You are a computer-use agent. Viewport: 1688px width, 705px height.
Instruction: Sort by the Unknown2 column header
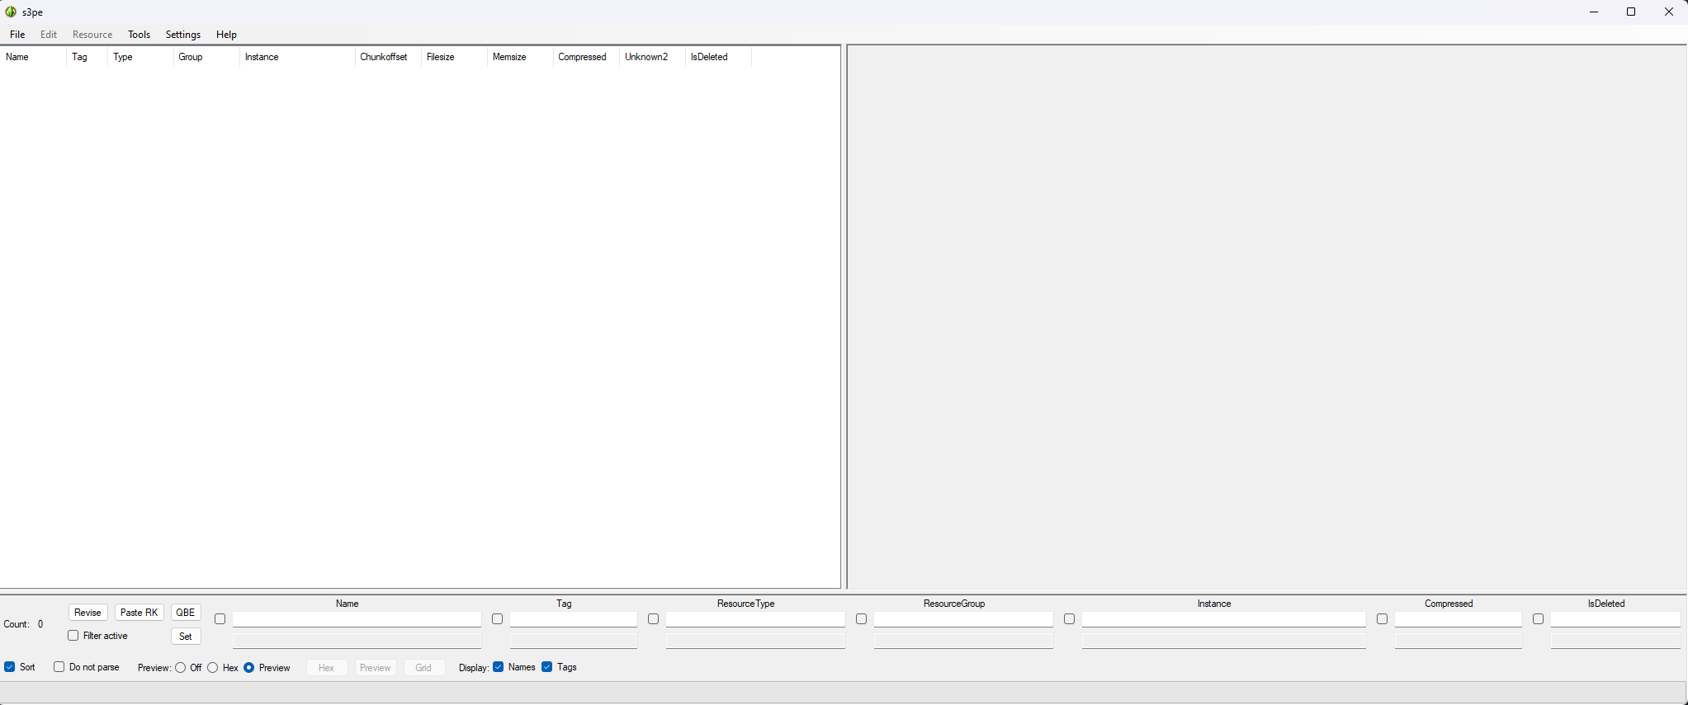(652, 57)
